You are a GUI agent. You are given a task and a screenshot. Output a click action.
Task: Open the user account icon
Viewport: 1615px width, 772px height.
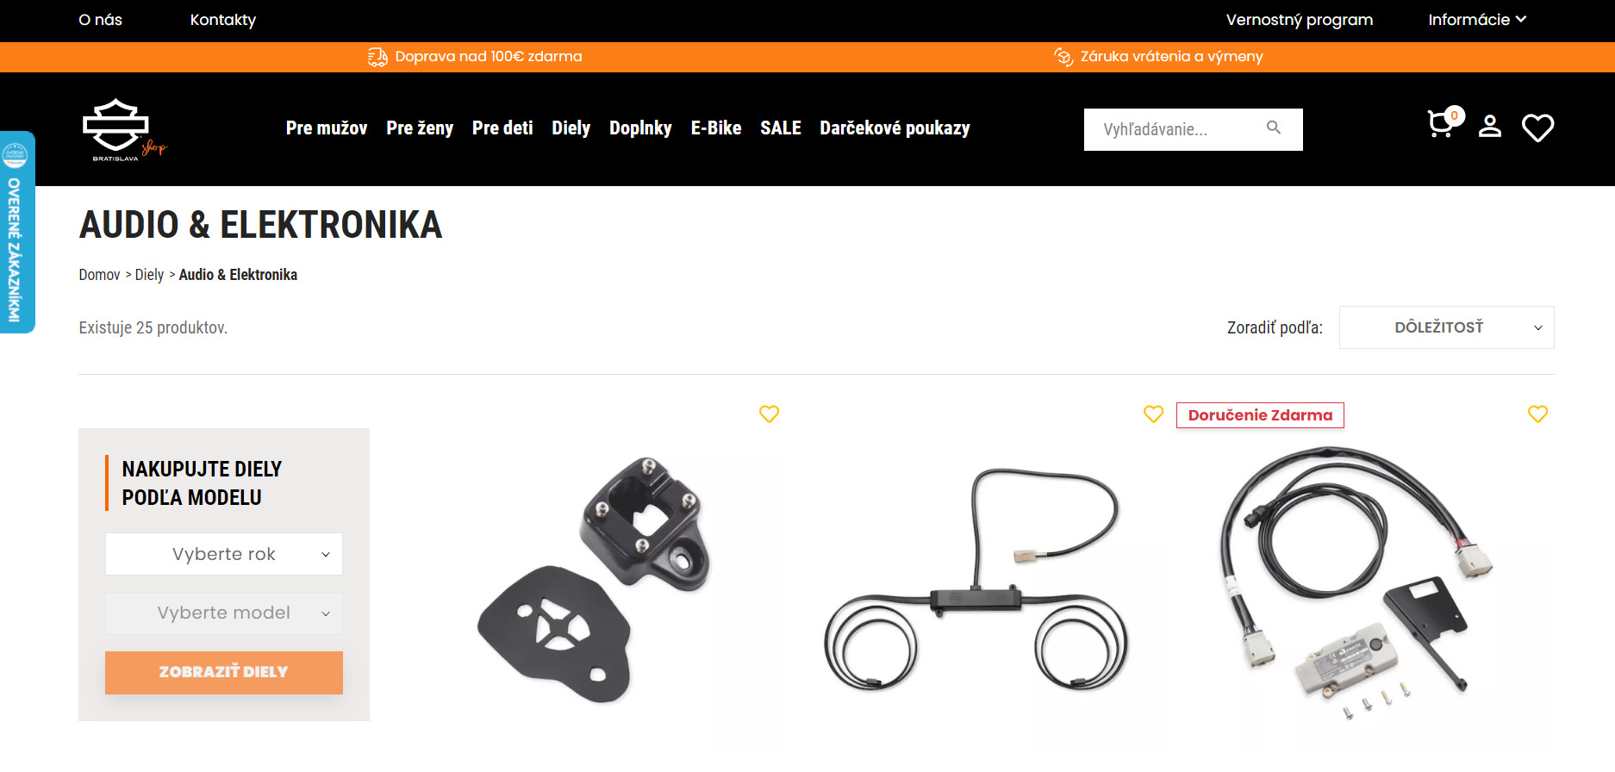[x=1490, y=127]
